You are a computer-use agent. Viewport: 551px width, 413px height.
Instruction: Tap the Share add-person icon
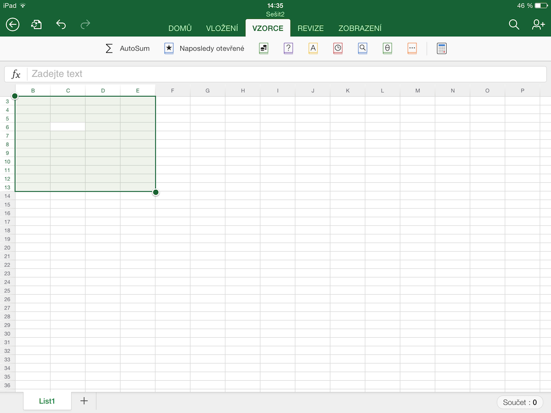click(538, 24)
